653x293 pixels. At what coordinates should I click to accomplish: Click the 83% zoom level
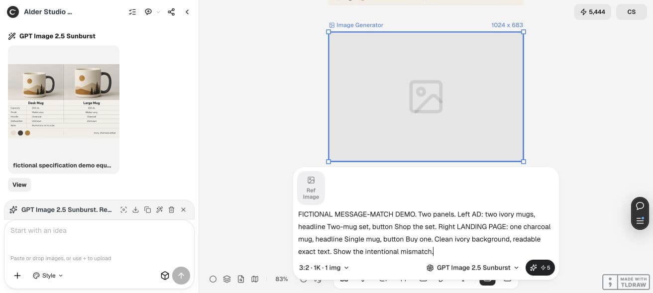pos(282,279)
